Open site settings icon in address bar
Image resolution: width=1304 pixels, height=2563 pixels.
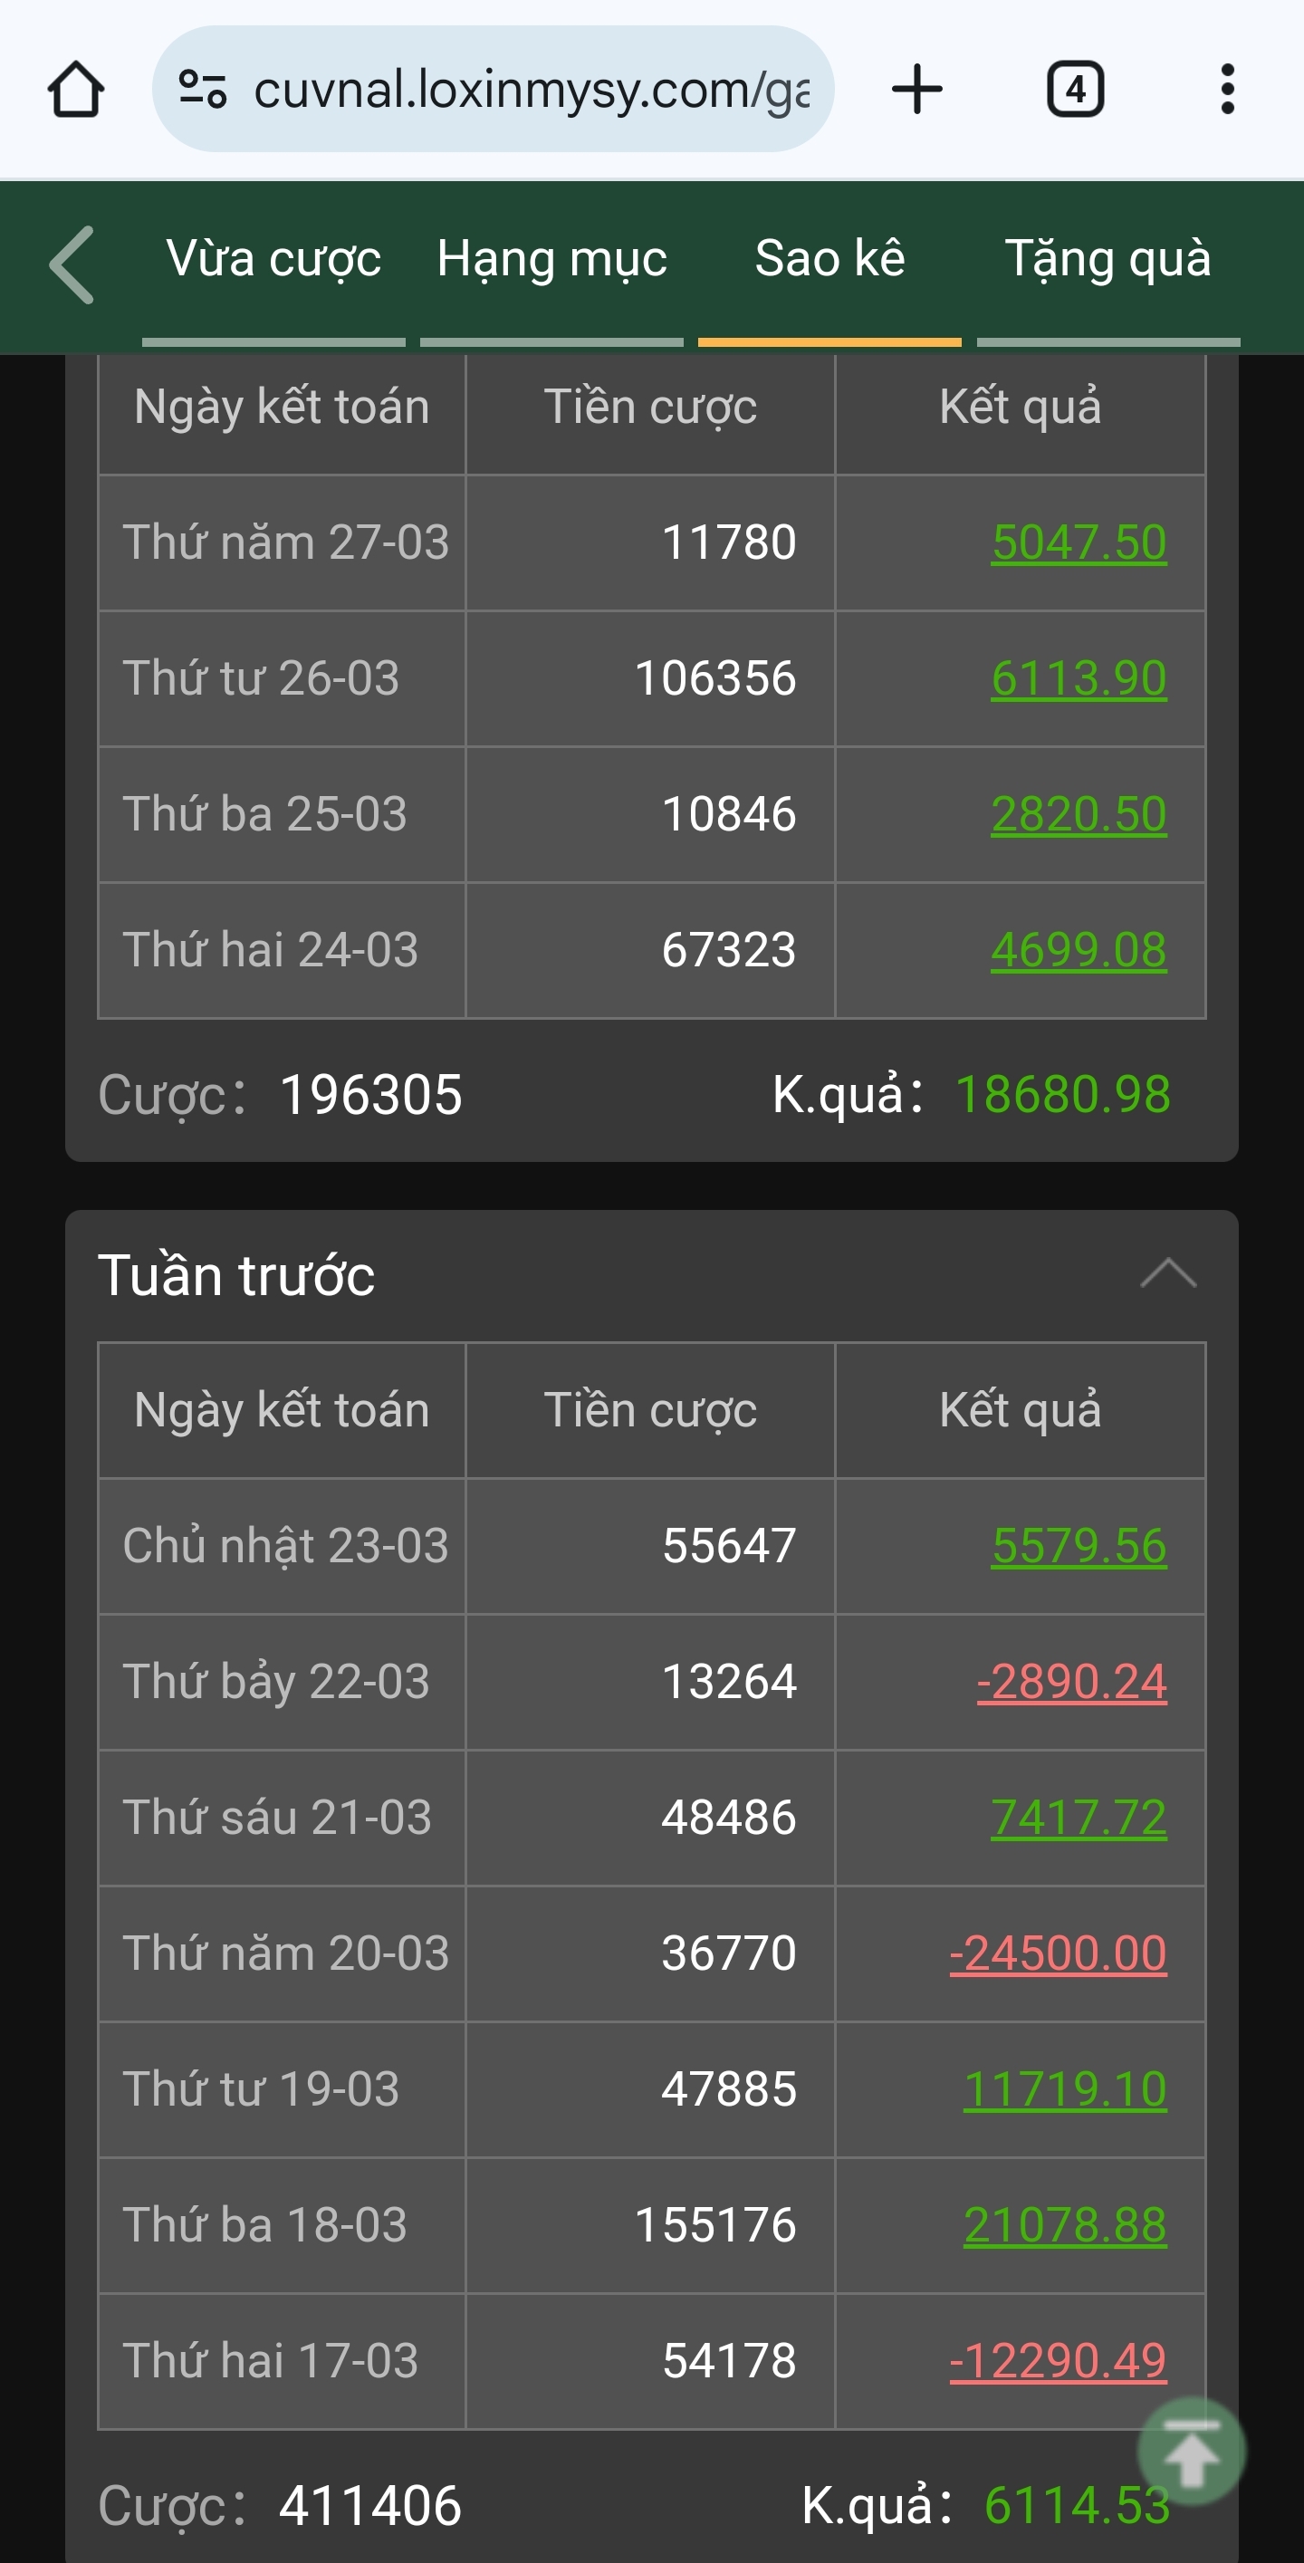[x=202, y=90]
